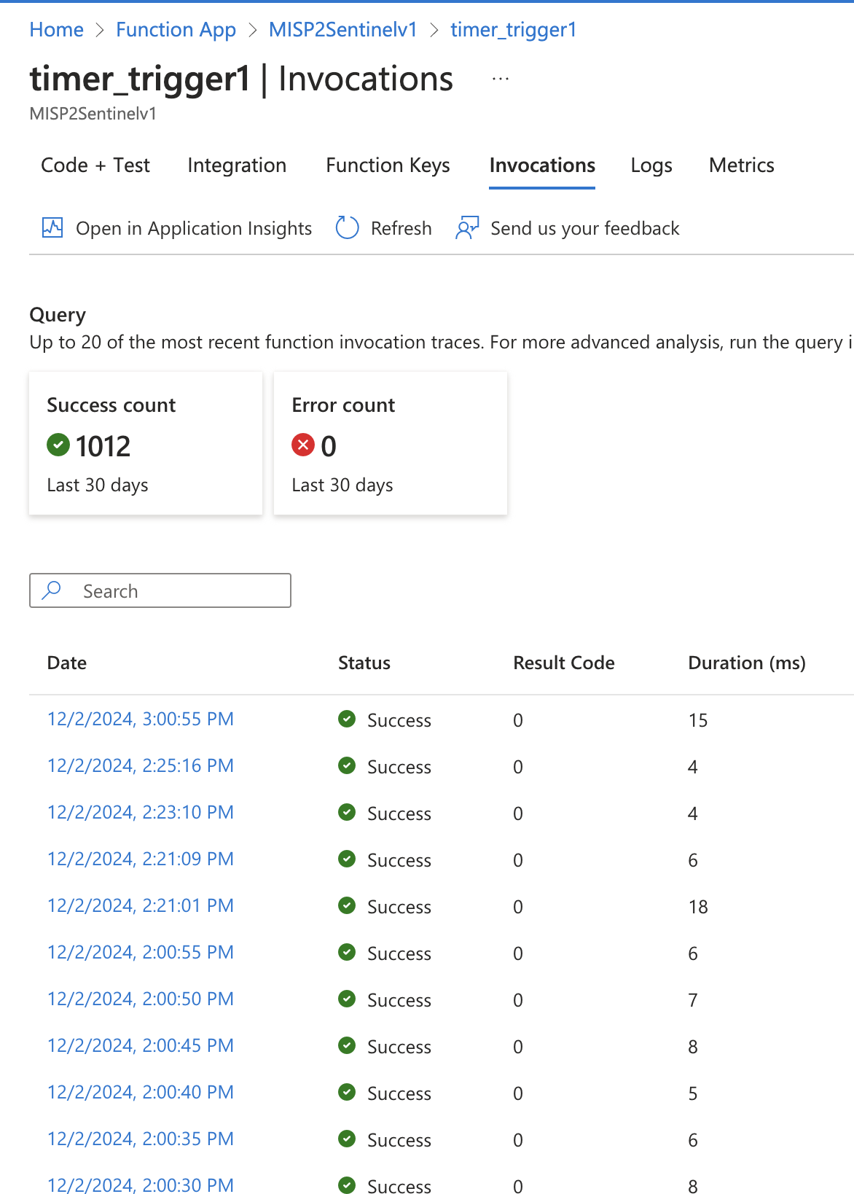The height and width of the screenshot is (1194, 854).
Task: Click success icon for 2:00:55 PM row
Action: tap(347, 952)
